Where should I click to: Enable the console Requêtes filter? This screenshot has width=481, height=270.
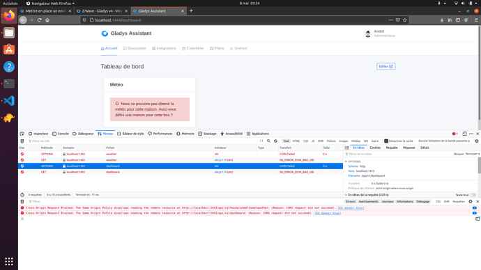click(x=459, y=202)
